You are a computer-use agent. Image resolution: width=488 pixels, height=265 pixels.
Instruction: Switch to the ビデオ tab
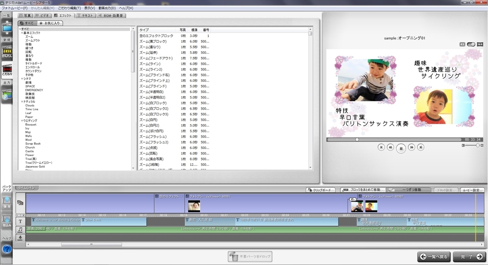[42, 15]
